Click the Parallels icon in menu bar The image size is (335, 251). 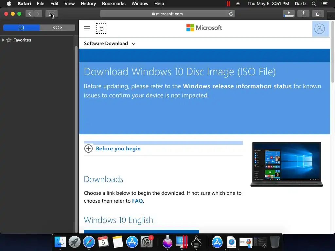tap(228, 4)
